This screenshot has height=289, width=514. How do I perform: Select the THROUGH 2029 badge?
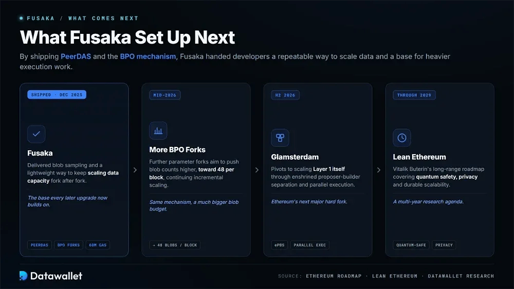click(414, 95)
